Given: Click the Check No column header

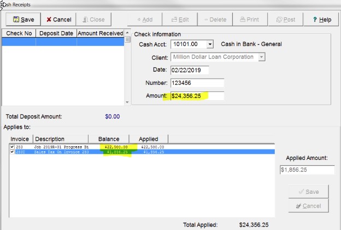Looking at the screenshot, I should 19,33.
